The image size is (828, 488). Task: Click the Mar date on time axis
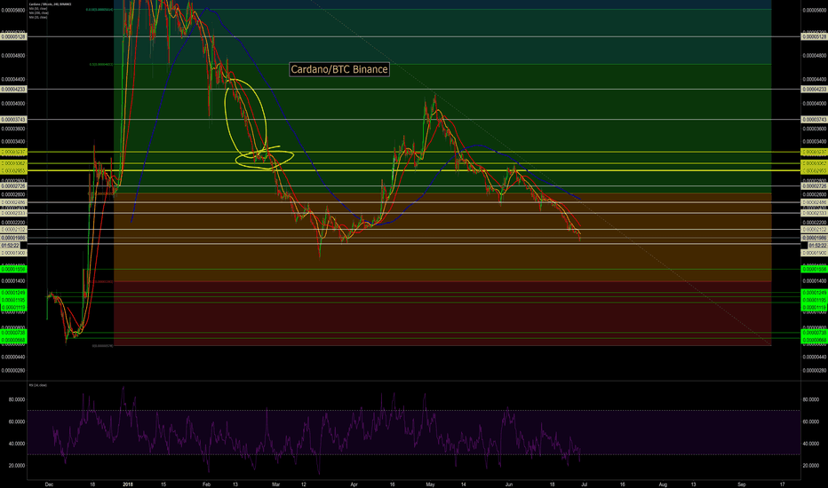pos(276,484)
